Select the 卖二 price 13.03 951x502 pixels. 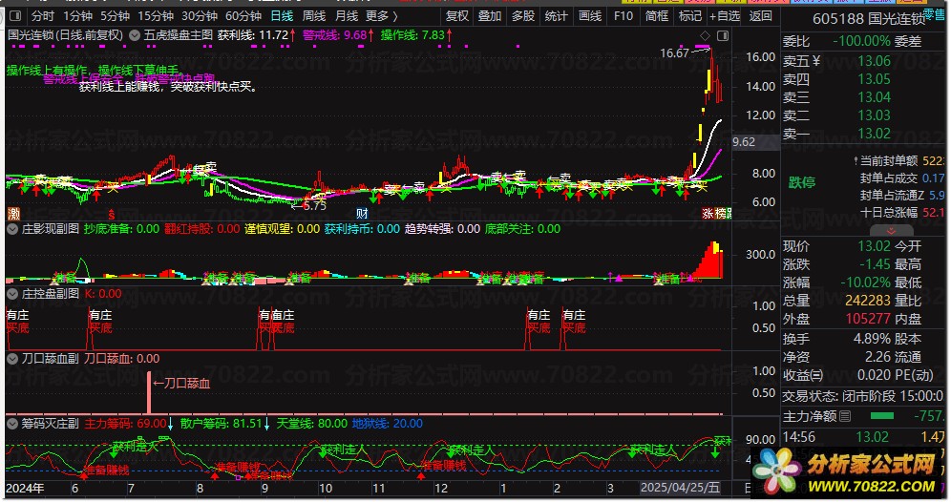(874, 115)
